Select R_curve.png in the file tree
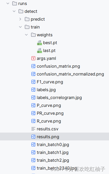The image size is (109, 174). [x=49, y=121]
